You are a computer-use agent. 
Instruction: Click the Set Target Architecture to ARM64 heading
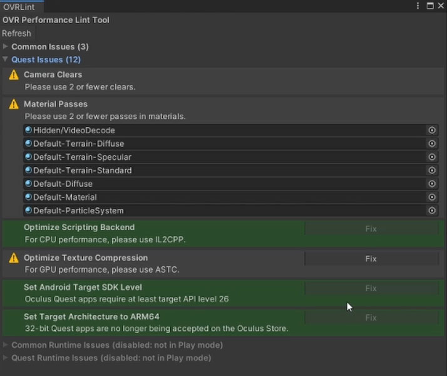91,316
